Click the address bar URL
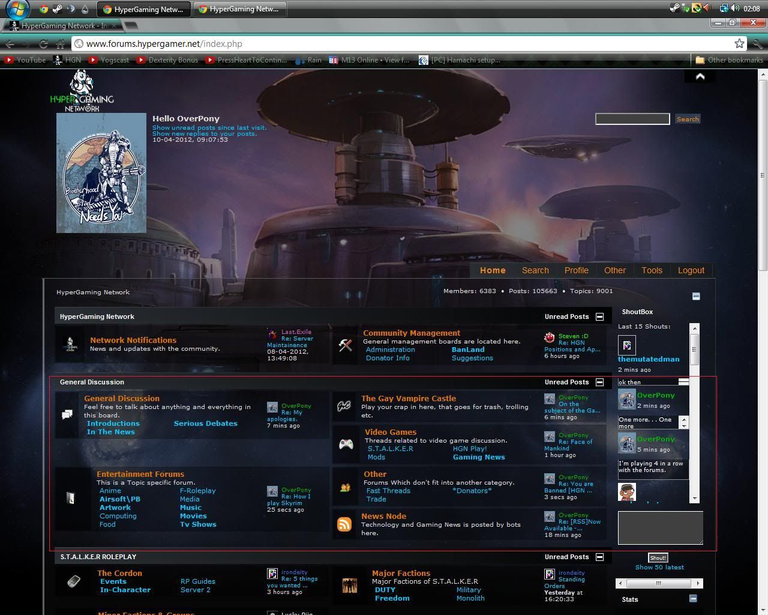This screenshot has width=768, height=615. click(164, 44)
